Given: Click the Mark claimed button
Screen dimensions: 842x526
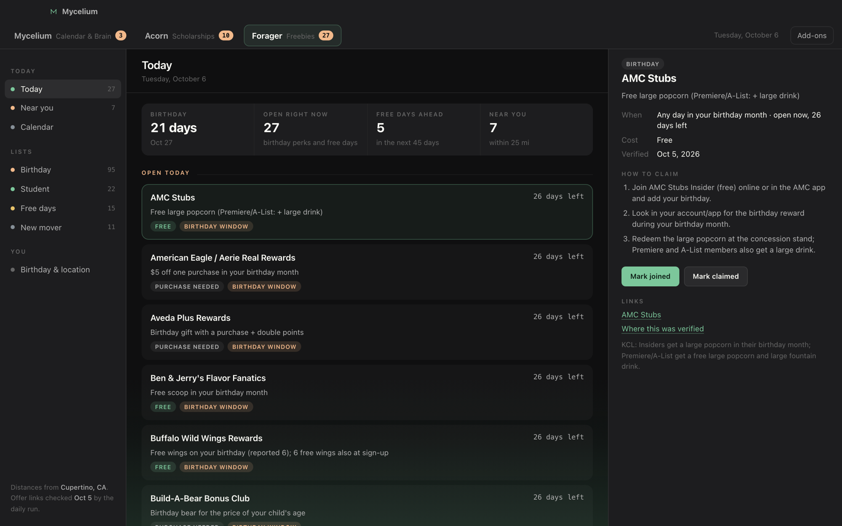Looking at the screenshot, I should click(716, 276).
